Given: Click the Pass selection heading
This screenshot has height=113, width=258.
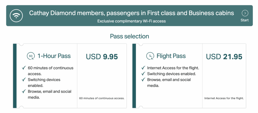Looking at the screenshot, I should point(130,36).
